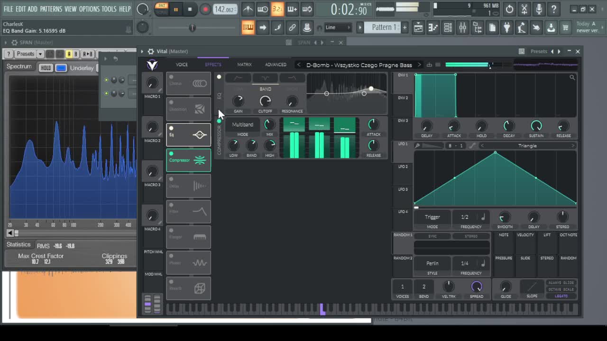
Task: Switch to Vital's VOICE tab
Action: (182, 64)
